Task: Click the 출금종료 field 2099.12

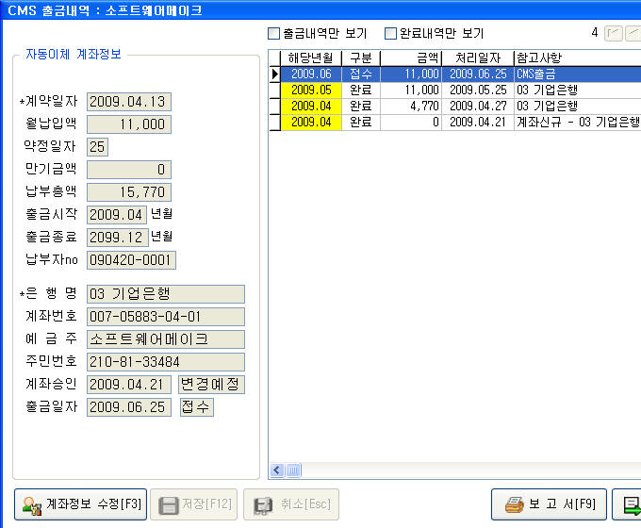Action: coord(117,238)
